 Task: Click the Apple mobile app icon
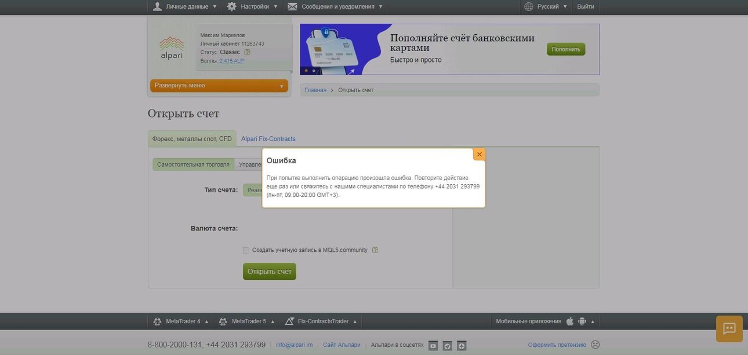pyautogui.click(x=570, y=321)
